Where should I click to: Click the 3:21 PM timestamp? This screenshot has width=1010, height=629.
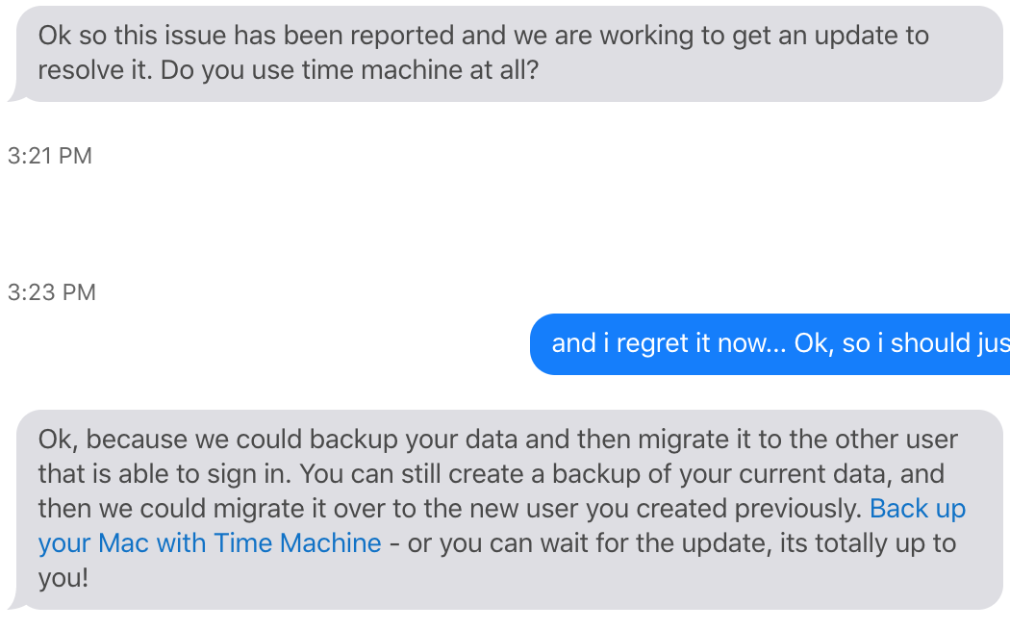click(50, 156)
